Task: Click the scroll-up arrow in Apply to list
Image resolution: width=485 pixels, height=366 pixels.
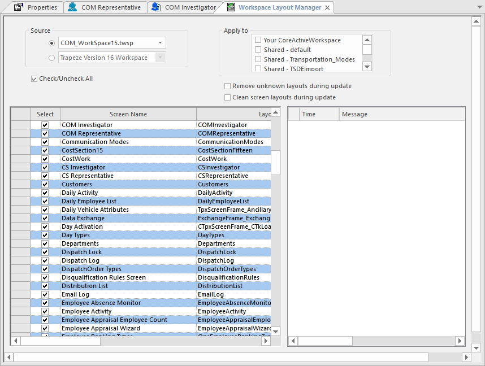Action: click(x=367, y=40)
